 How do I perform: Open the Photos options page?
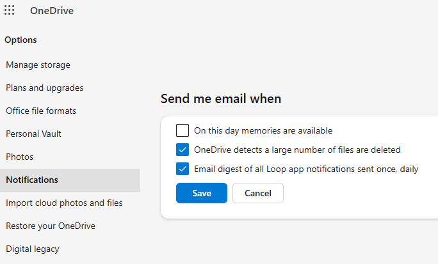[19, 157]
